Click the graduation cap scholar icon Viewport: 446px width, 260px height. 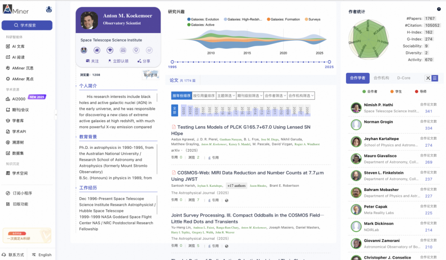tap(110, 50)
